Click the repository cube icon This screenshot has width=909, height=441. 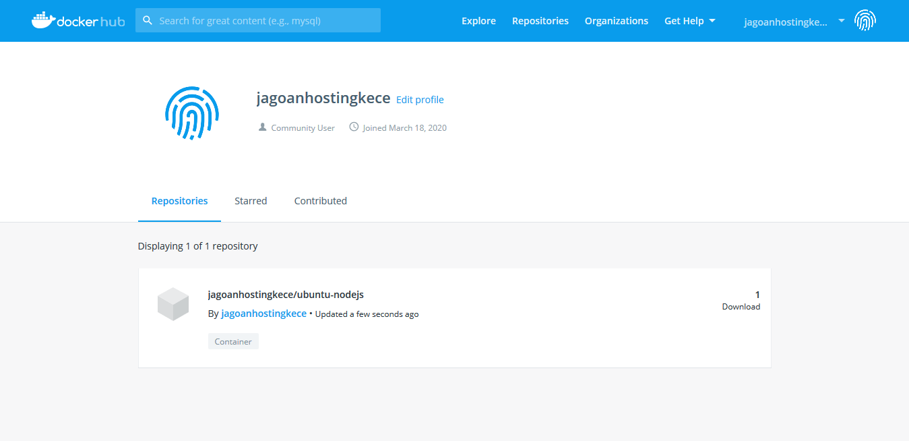point(173,304)
